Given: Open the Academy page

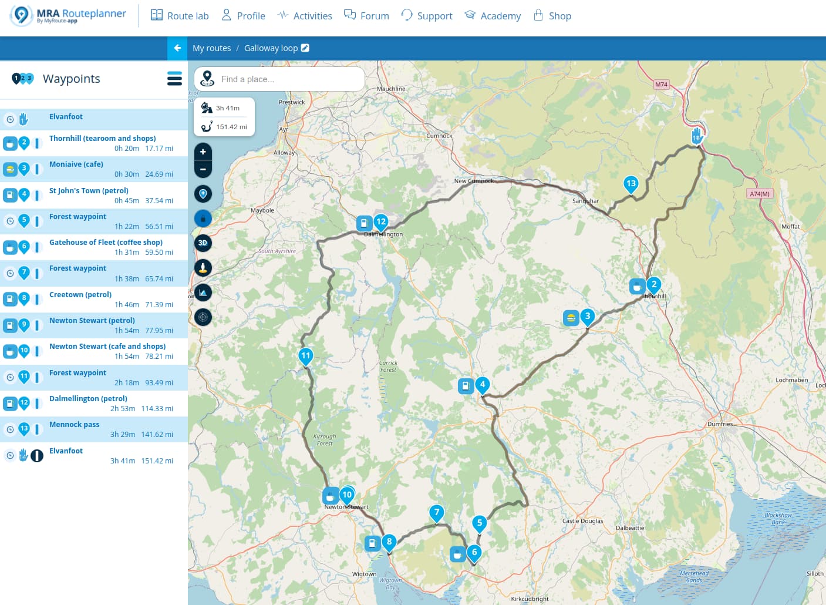Looking at the screenshot, I should coord(493,16).
